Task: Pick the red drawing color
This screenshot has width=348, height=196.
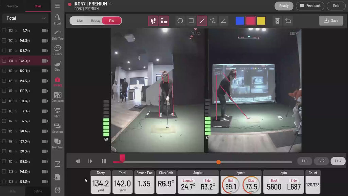Action: tap(250, 21)
